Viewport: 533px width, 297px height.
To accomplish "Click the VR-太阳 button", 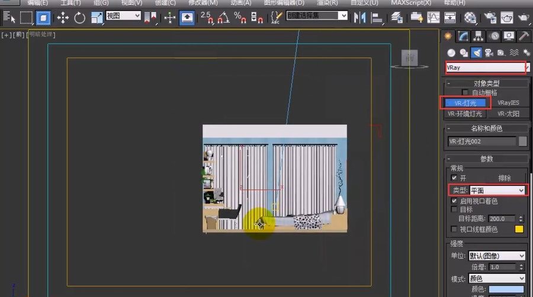I will point(508,114).
